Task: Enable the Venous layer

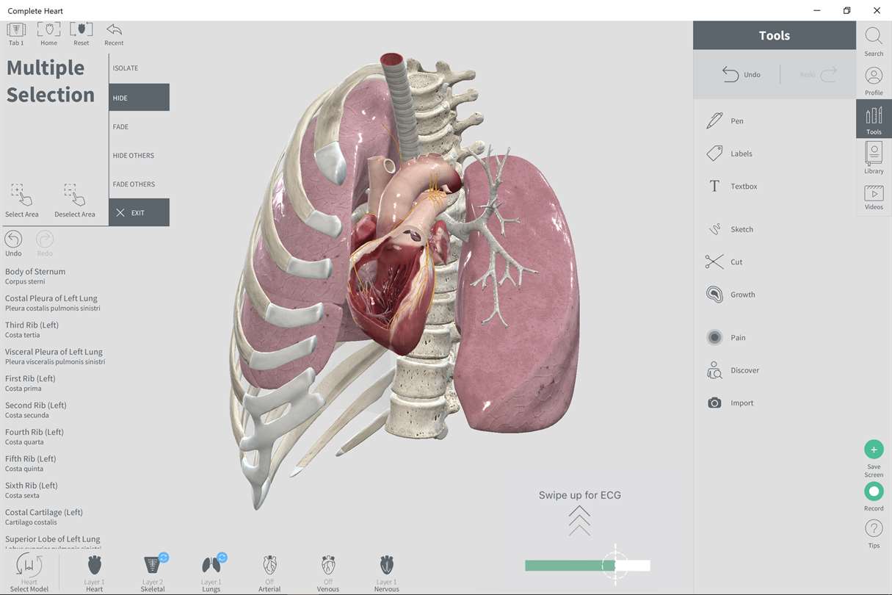Action: [328, 574]
